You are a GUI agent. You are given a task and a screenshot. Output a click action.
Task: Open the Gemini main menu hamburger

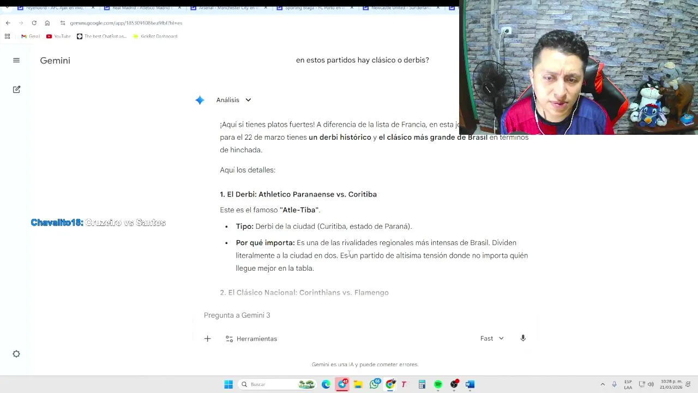tap(16, 60)
